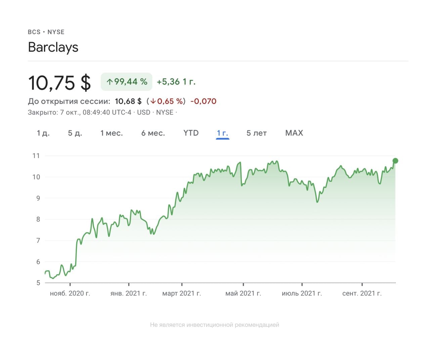Click the y-axis label 7
The height and width of the screenshot is (344, 430).
38,241
